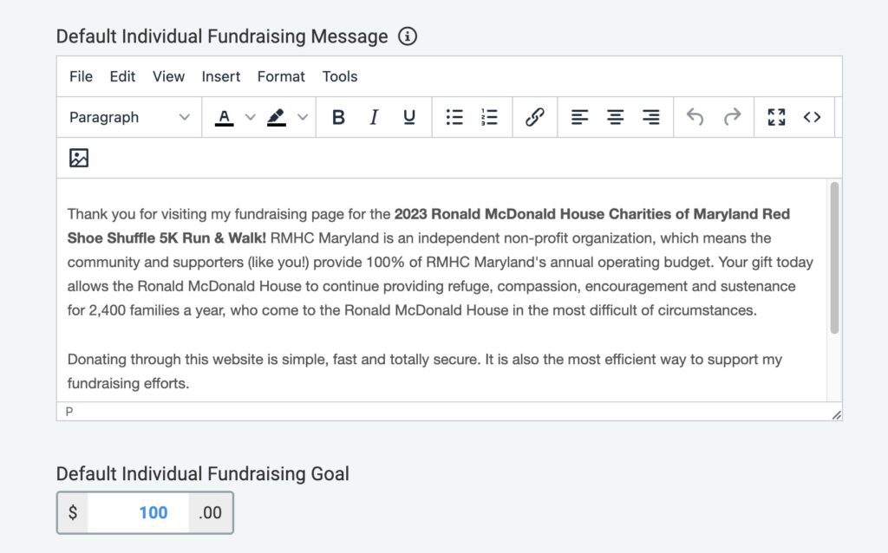Center align the text

pos(616,117)
